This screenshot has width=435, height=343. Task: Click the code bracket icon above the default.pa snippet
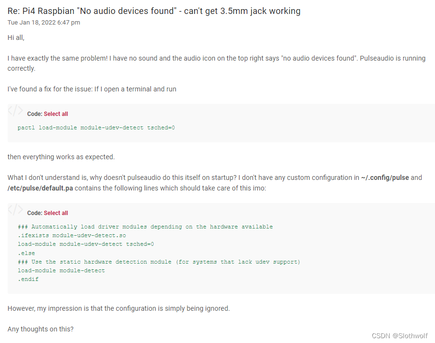point(15,209)
